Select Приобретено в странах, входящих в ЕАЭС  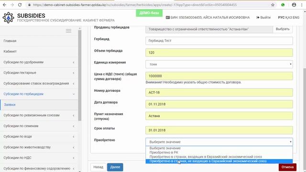point(219,157)
